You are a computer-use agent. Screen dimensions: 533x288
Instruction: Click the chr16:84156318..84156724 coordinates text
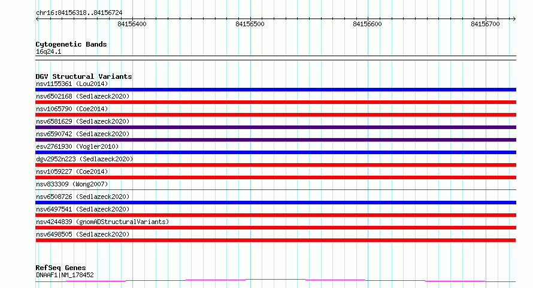pyautogui.click(x=79, y=13)
